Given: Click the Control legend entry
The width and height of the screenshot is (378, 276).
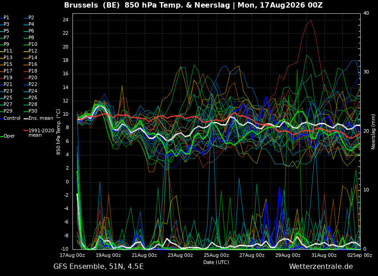Looking at the screenshot, I should coord(10,118).
